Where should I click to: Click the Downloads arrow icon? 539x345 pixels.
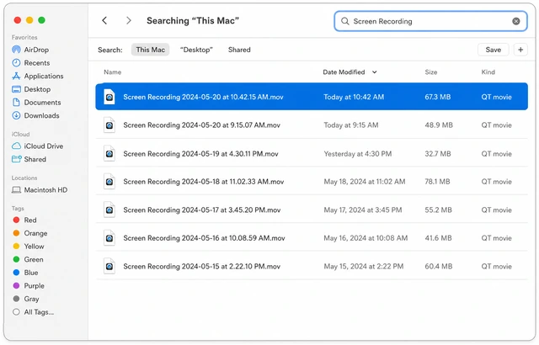coord(16,115)
